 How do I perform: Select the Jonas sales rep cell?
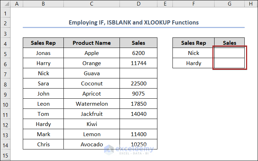point(43,53)
